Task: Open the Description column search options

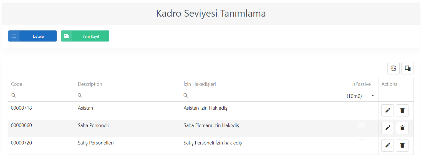Action: 80,95
